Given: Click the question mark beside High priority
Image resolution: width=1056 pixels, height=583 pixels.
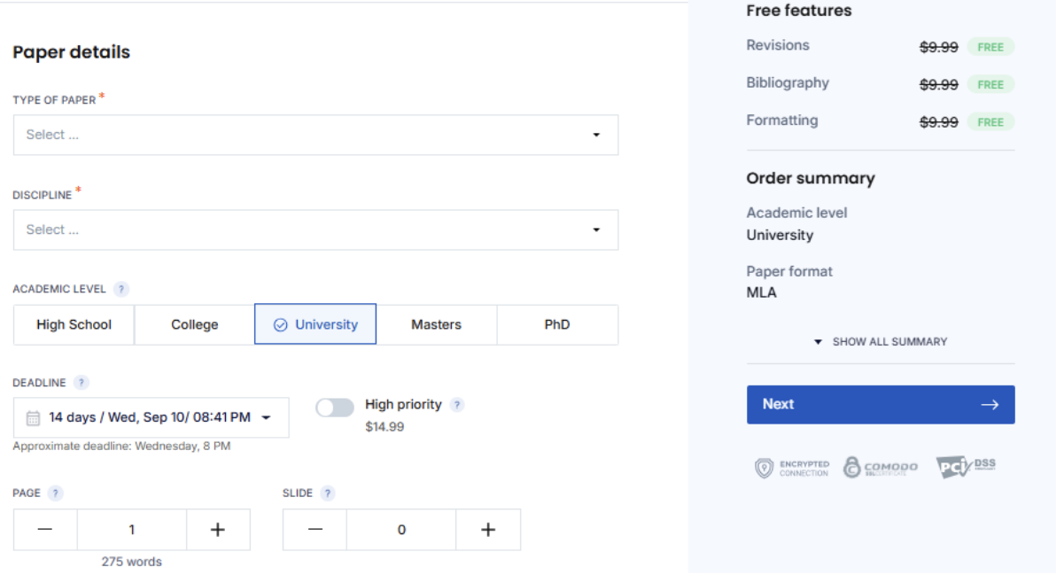Looking at the screenshot, I should click(457, 404).
